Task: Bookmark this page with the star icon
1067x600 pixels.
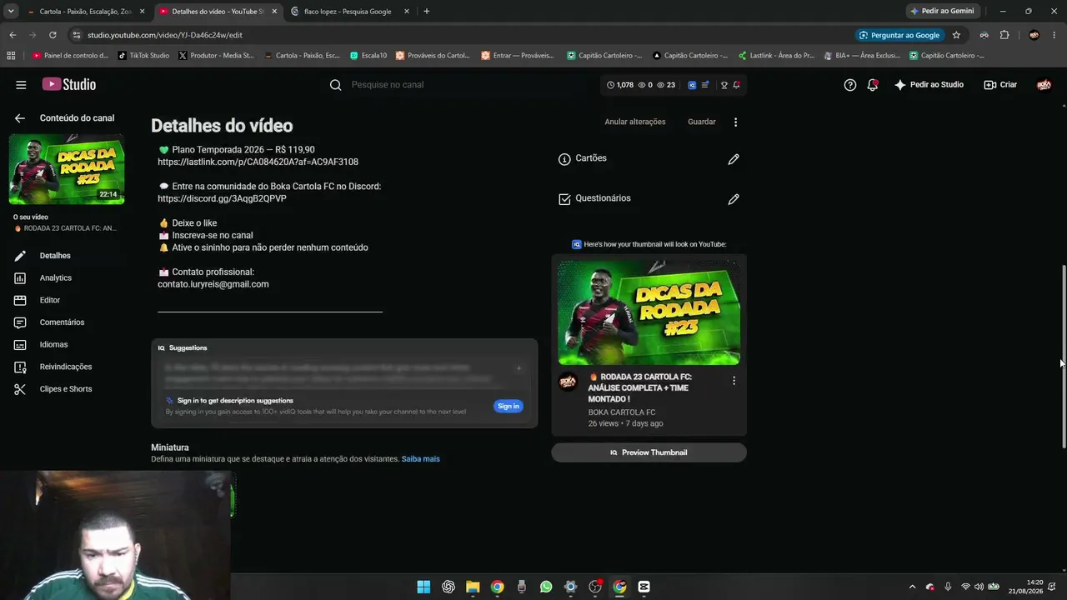Action: (x=956, y=35)
